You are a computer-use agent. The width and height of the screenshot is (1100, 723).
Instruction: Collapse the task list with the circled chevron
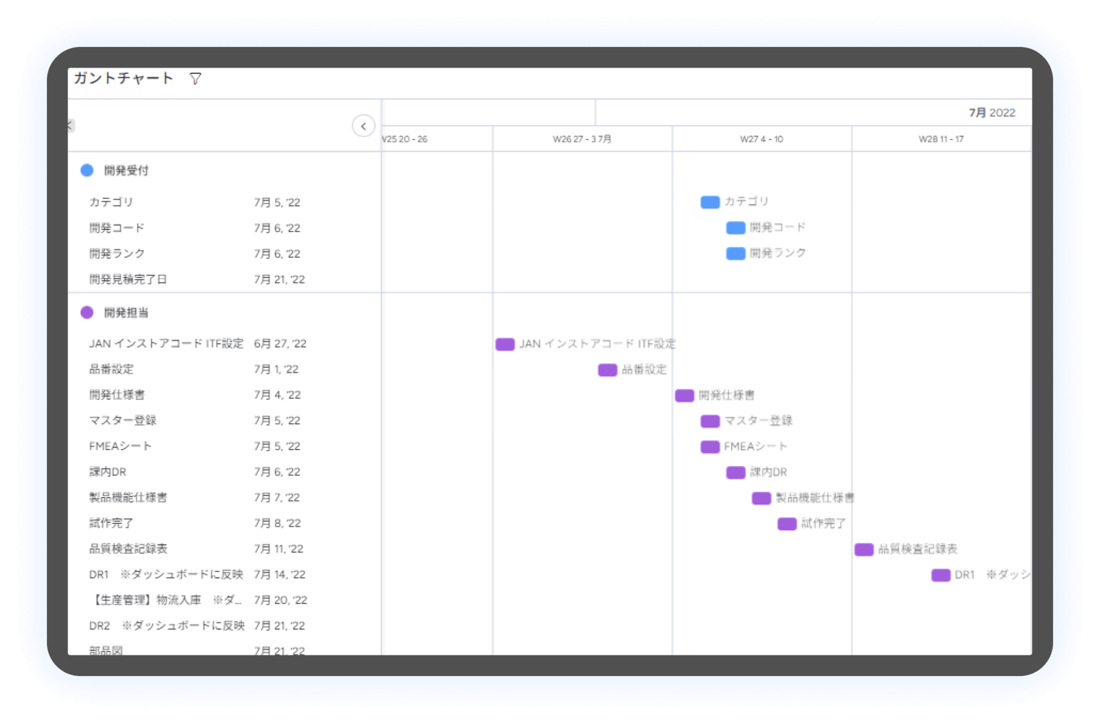click(x=363, y=126)
